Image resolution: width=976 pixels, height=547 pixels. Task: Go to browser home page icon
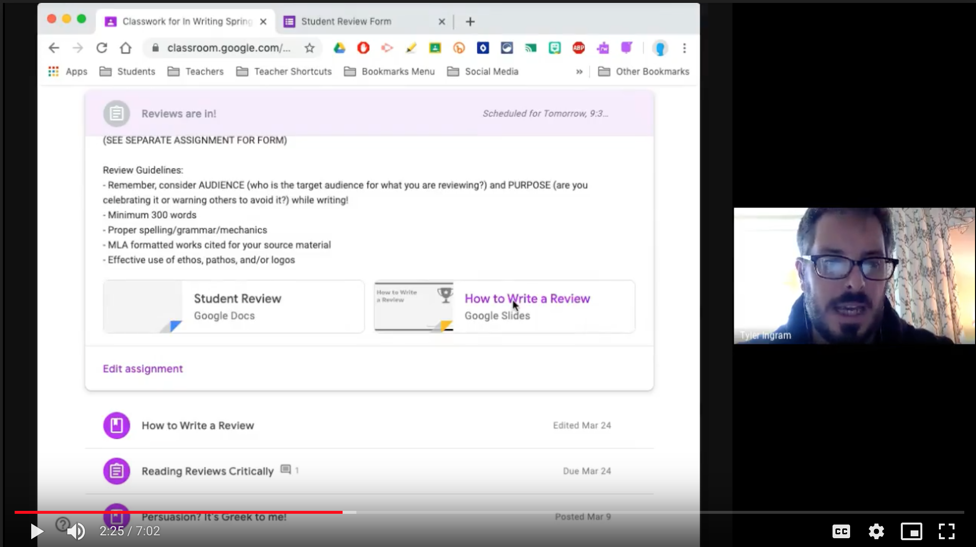tap(126, 48)
